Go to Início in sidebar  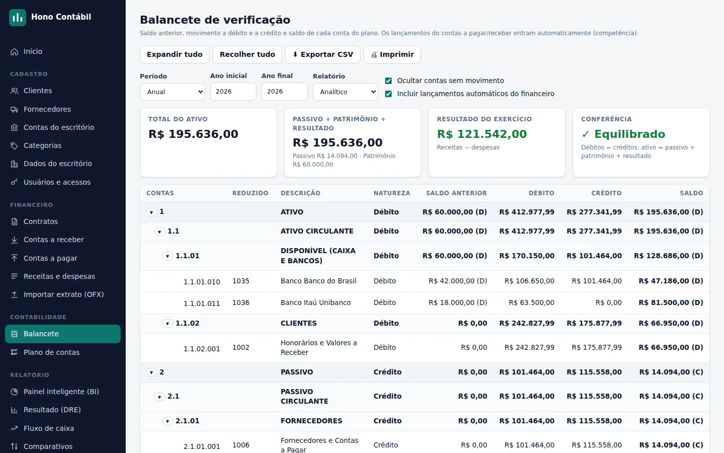click(x=63, y=51)
